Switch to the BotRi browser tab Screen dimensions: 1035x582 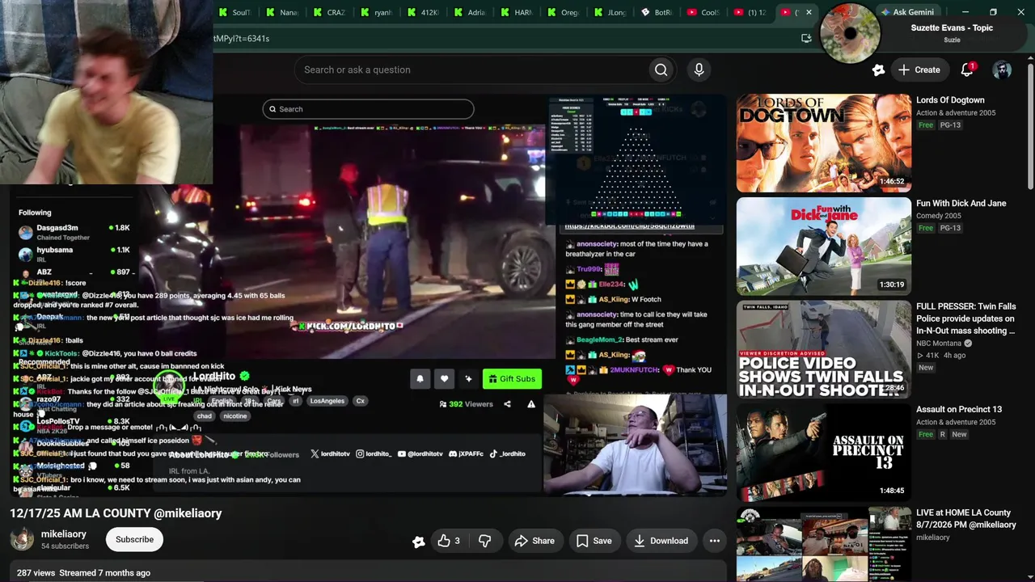coord(657,12)
